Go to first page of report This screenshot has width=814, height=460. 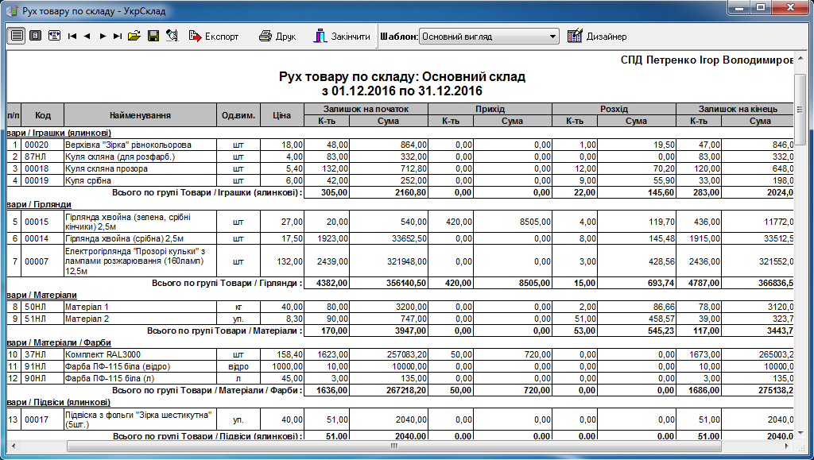[72, 37]
